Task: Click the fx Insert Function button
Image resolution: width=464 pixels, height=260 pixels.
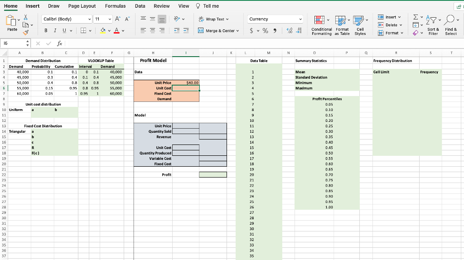Action: pyautogui.click(x=59, y=43)
